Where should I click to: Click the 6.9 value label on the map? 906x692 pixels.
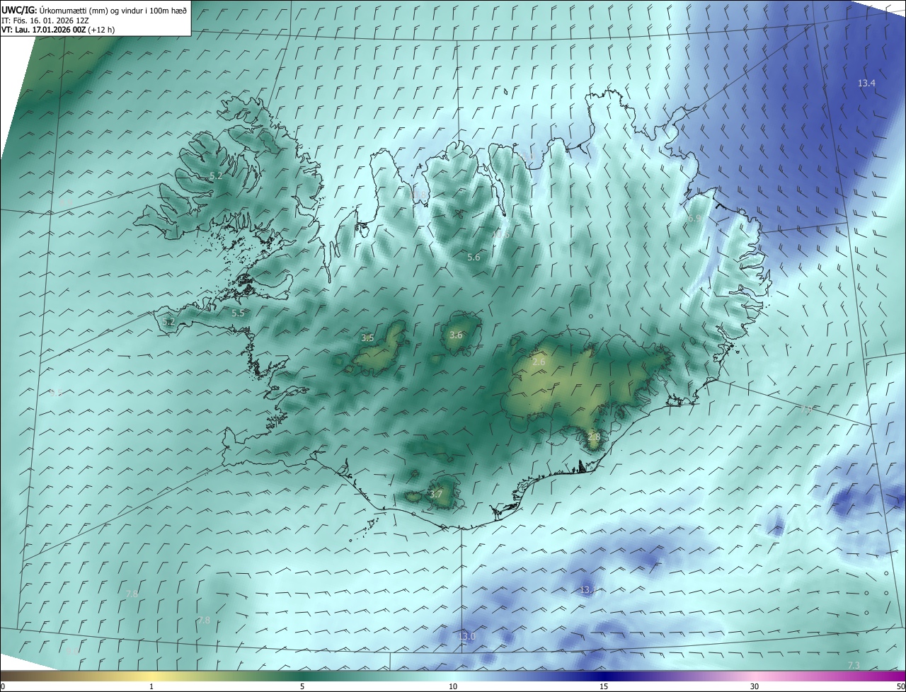point(694,219)
